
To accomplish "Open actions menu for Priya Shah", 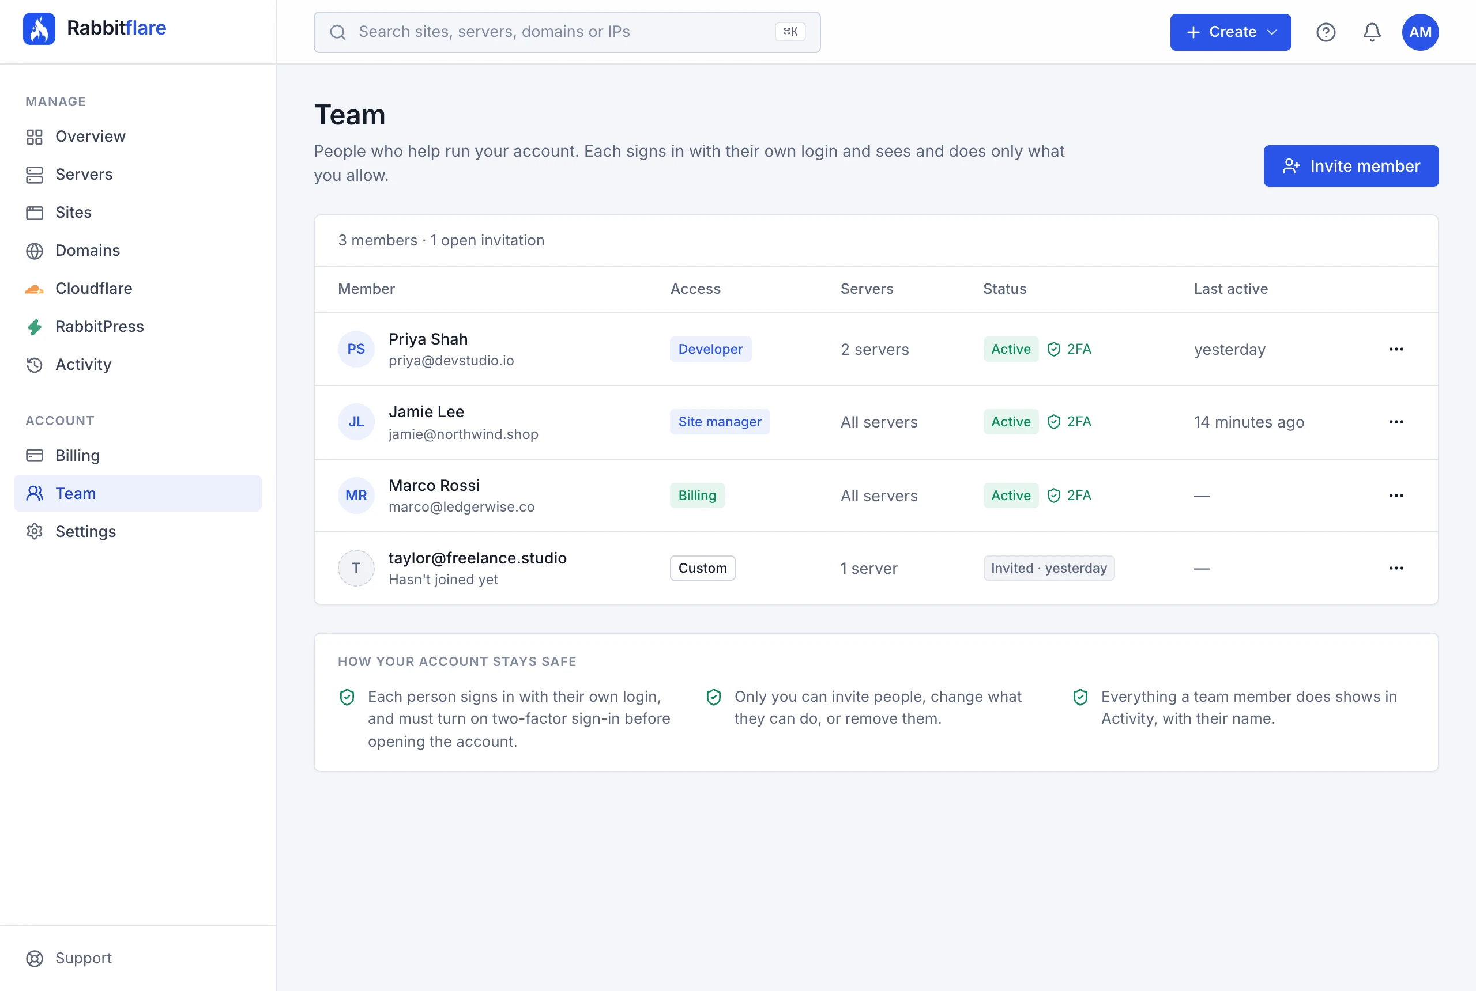I will [1396, 349].
